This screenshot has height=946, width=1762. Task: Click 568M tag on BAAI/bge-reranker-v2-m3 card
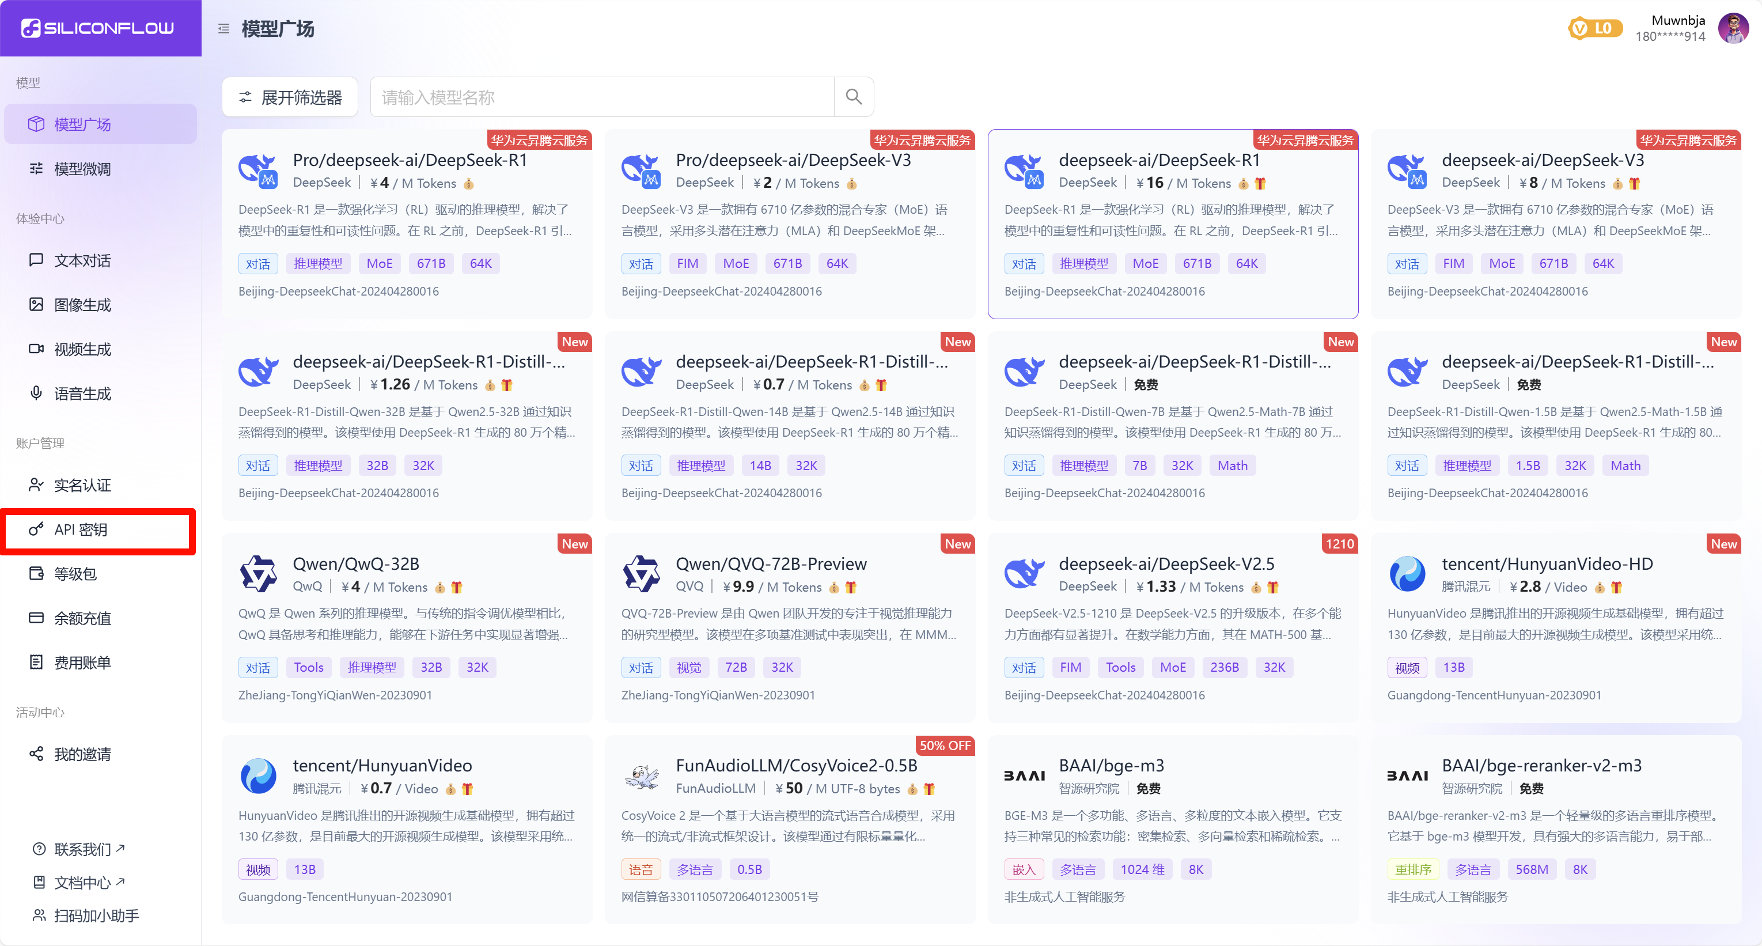1532,869
